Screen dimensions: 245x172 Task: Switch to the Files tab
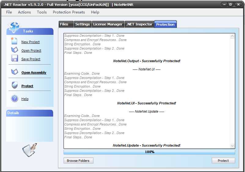pyautogui.click(x=66, y=24)
